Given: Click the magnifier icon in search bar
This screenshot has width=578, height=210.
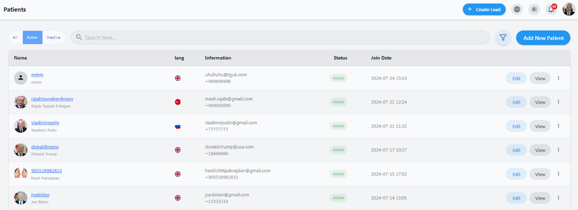Looking at the screenshot, I should point(79,37).
